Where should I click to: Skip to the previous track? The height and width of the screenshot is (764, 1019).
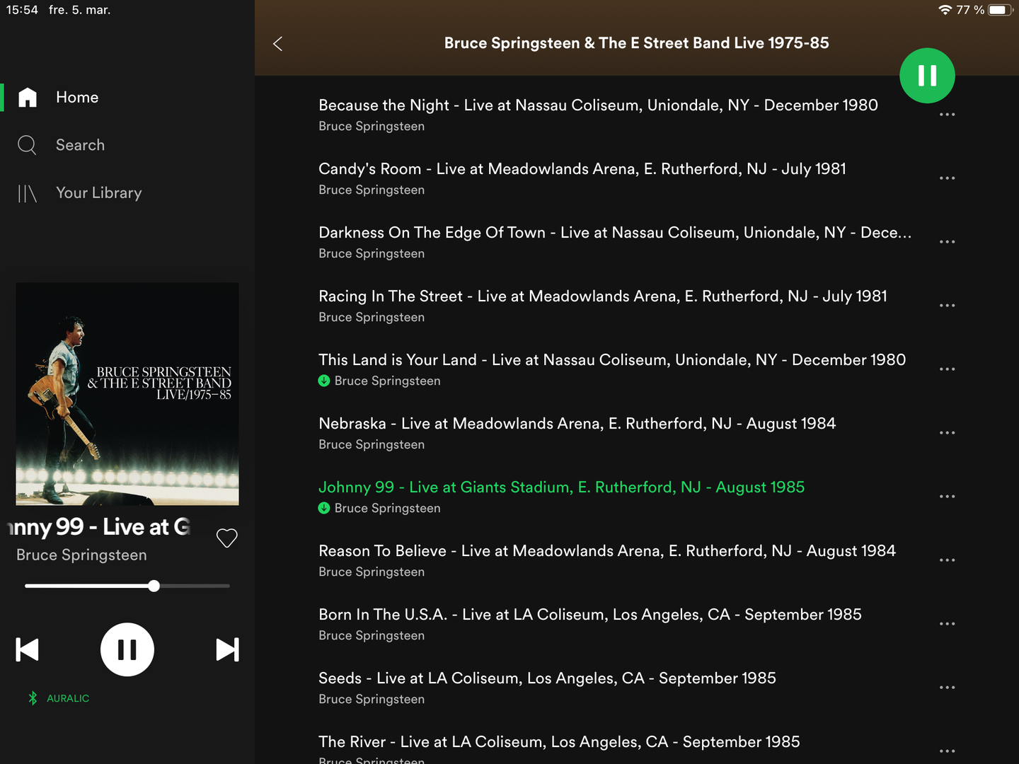pyautogui.click(x=28, y=649)
